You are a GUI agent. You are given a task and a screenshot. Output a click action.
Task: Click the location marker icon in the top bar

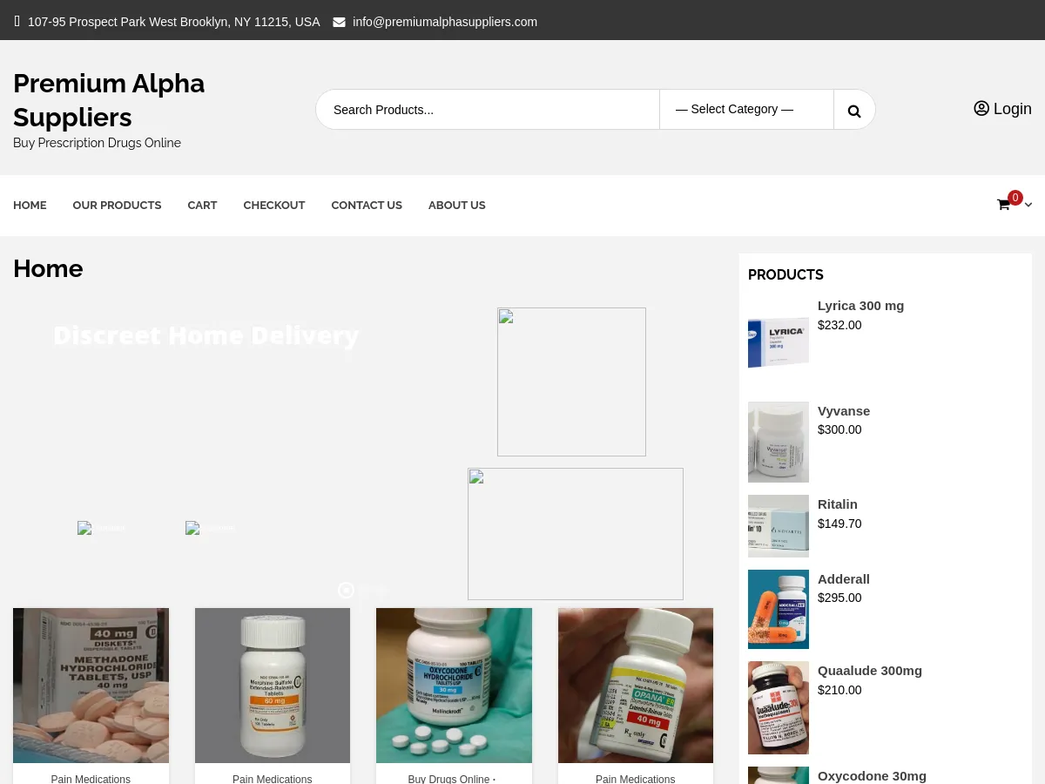(x=17, y=21)
